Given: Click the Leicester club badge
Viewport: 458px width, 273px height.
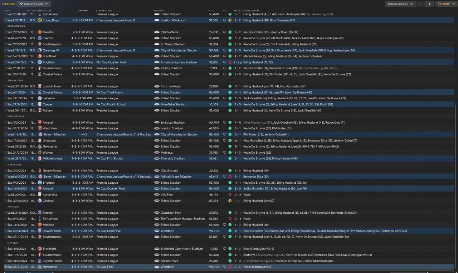Looking at the screenshot, I should (40, 98).
